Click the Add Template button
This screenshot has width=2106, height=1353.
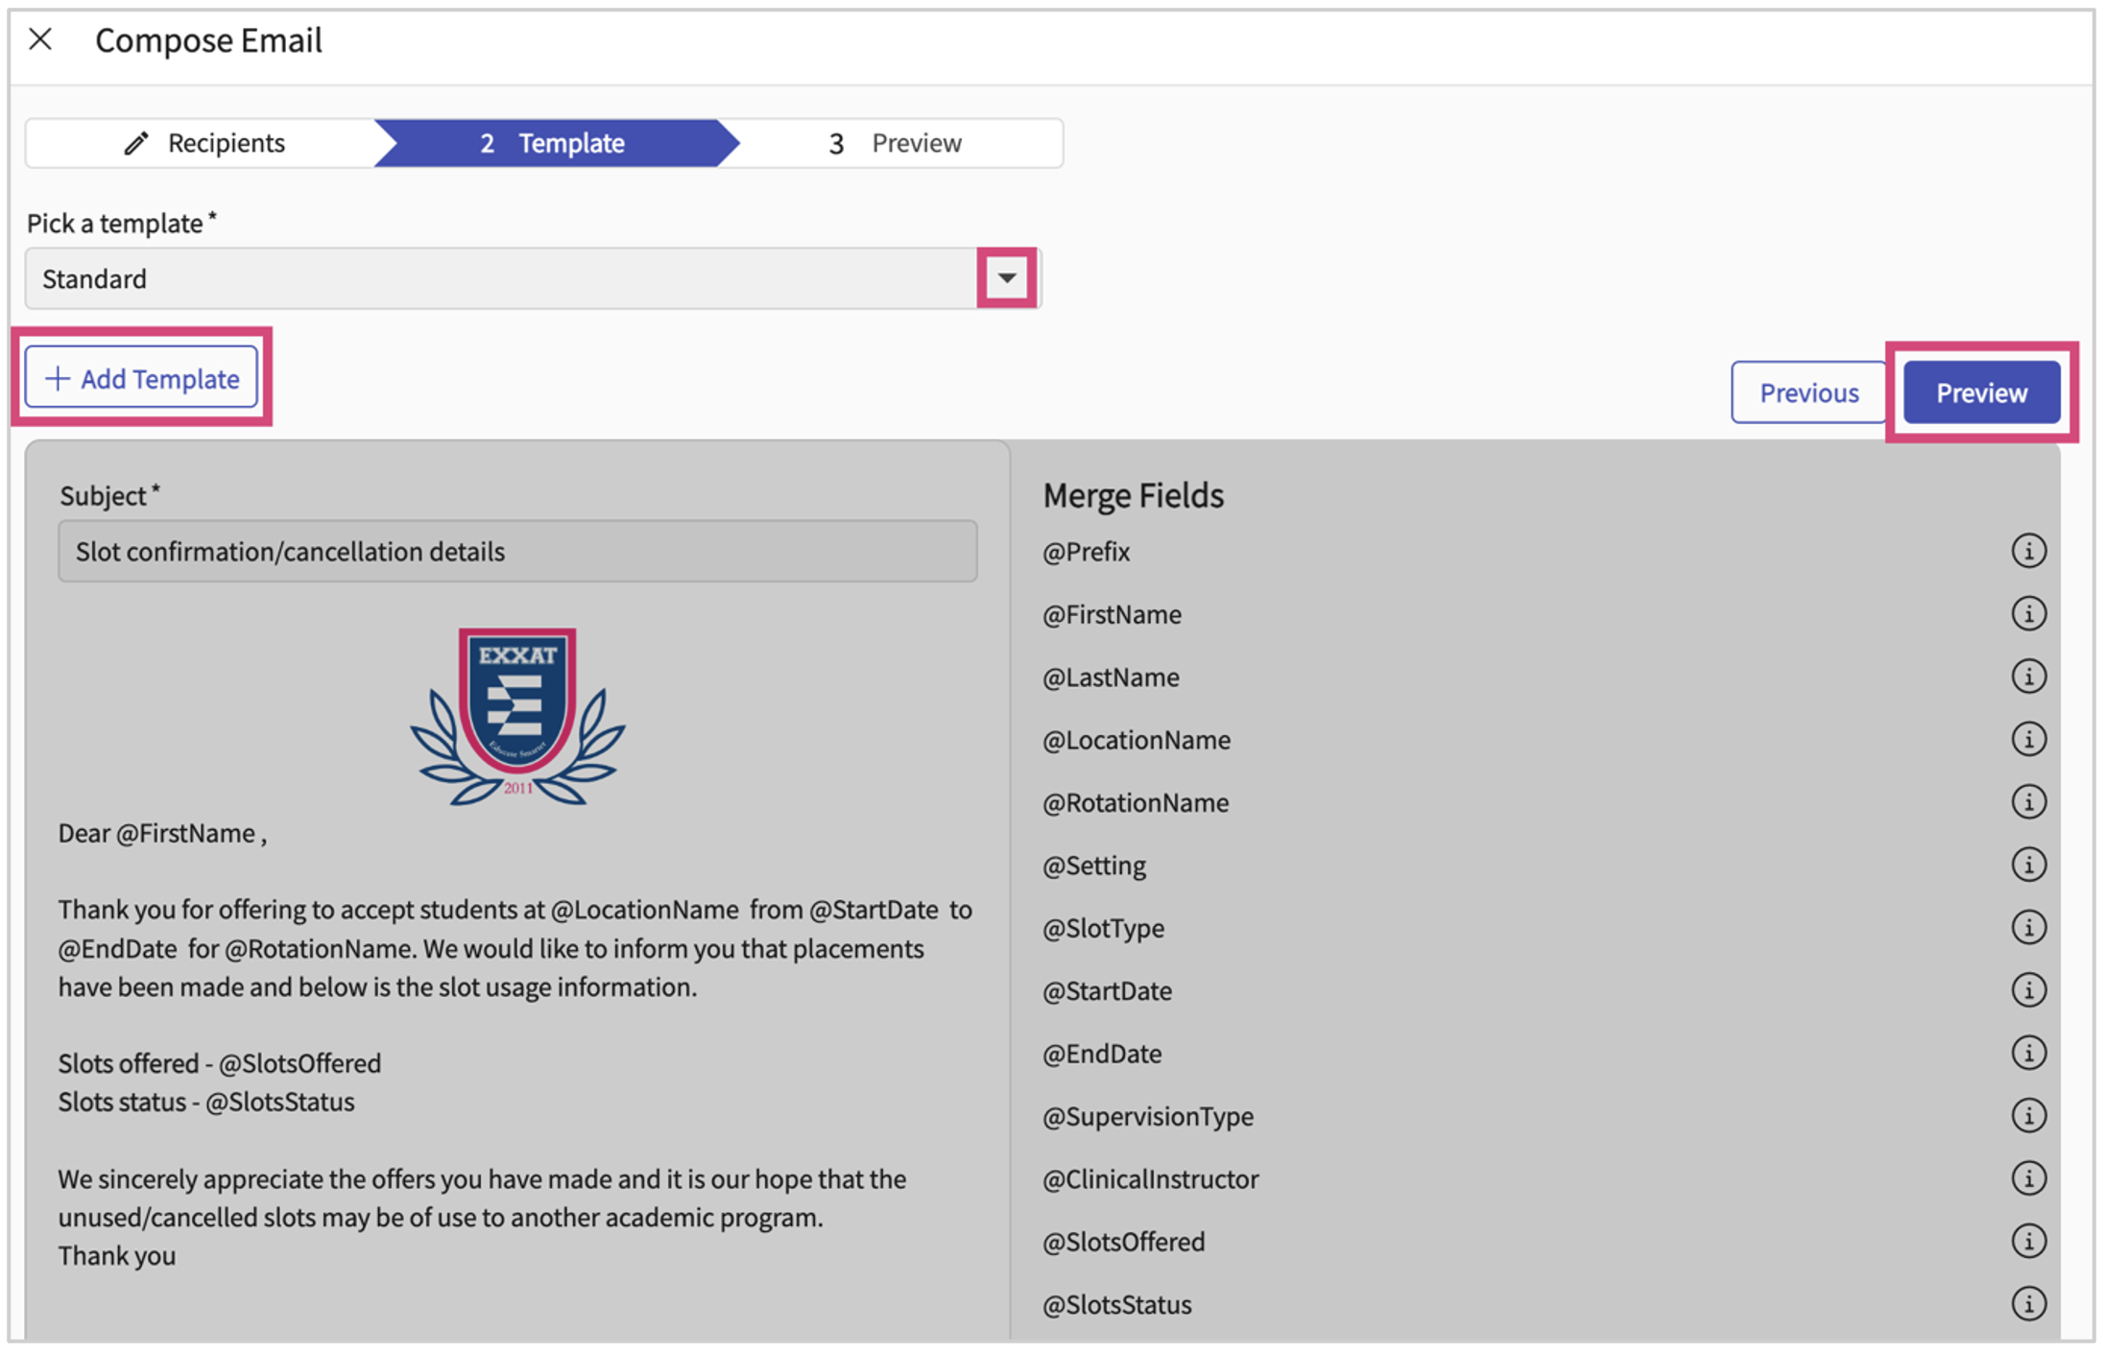pos(142,378)
